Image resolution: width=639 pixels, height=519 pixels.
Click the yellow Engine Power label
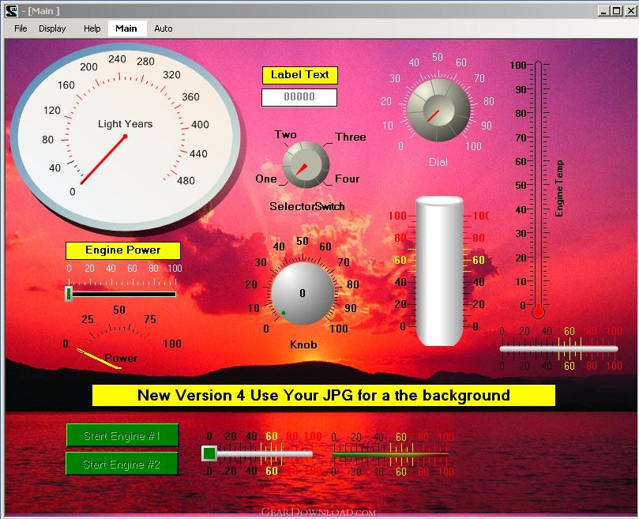pos(122,250)
